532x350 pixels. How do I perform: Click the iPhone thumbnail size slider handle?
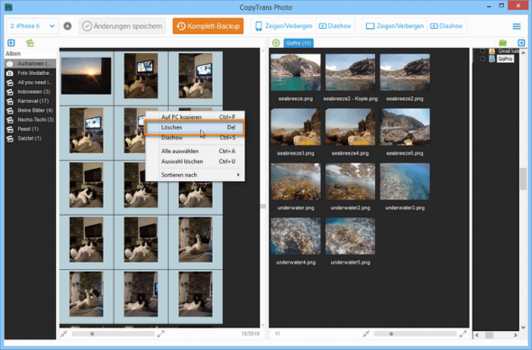(x=92, y=334)
